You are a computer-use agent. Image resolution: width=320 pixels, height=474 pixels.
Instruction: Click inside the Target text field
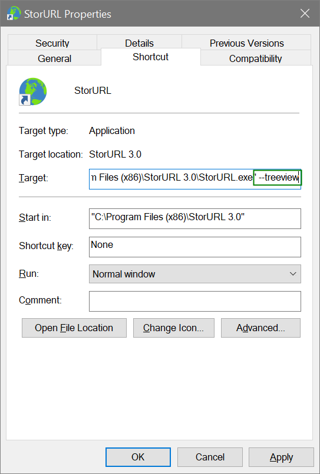click(x=195, y=179)
